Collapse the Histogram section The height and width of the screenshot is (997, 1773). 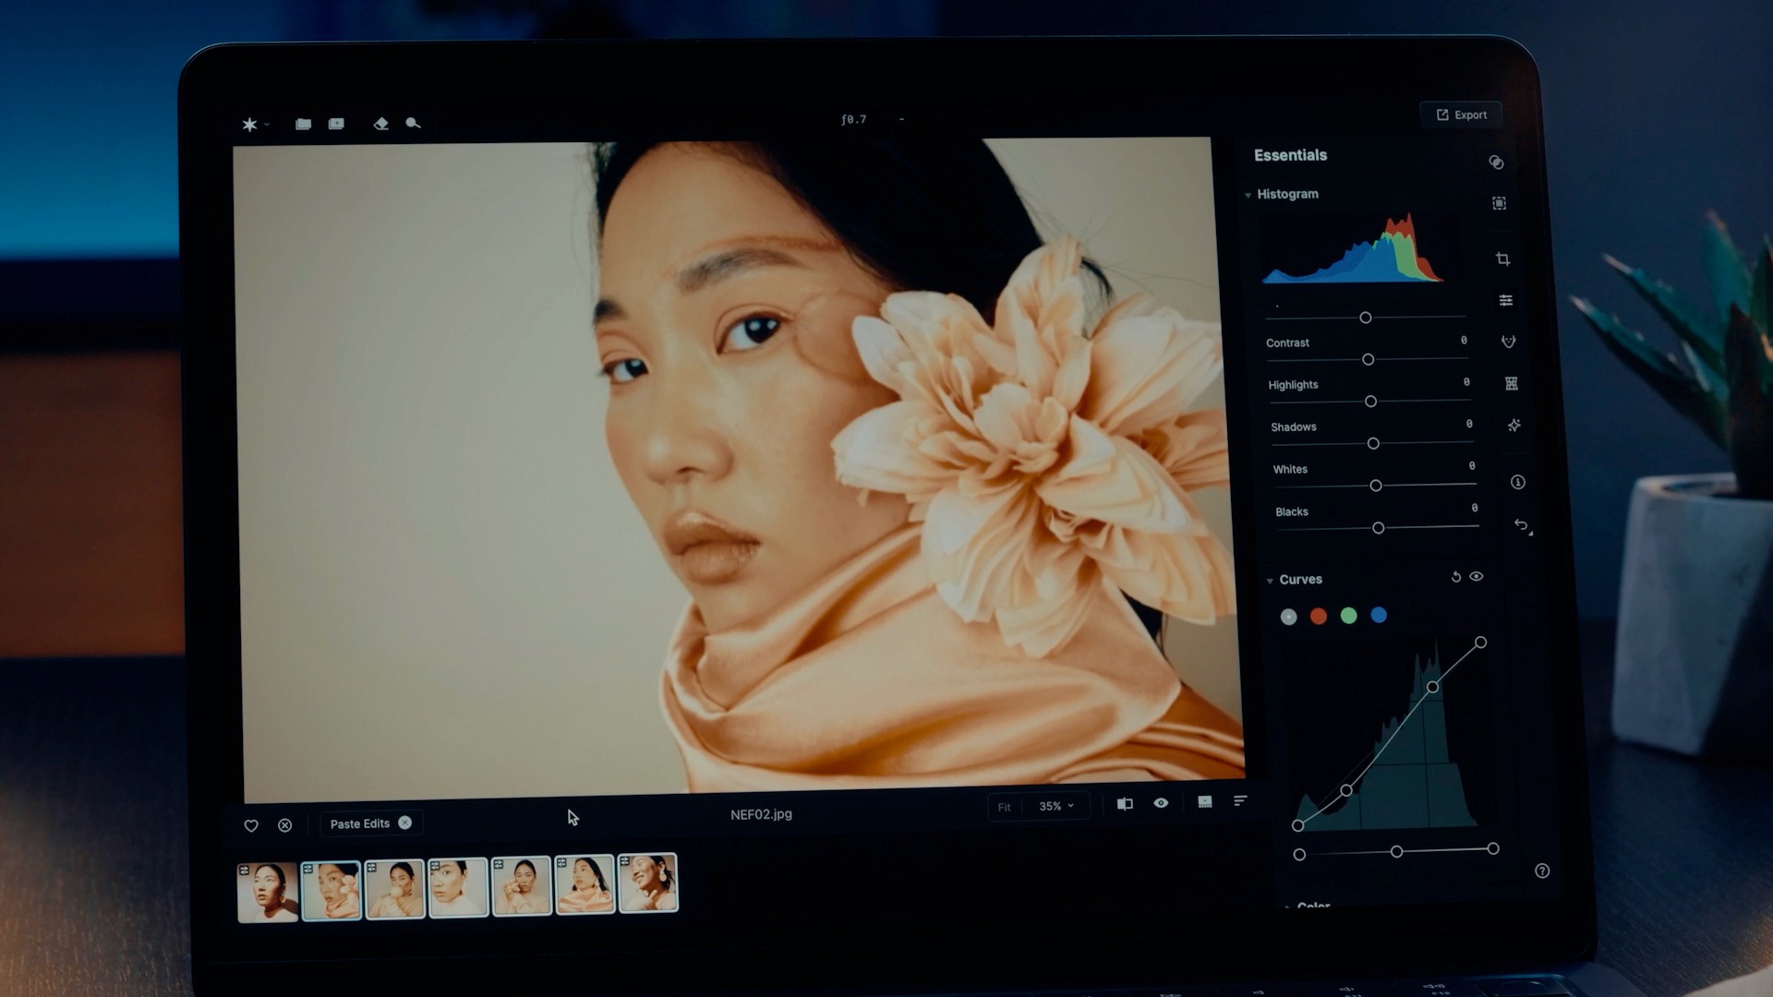coord(1248,195)
